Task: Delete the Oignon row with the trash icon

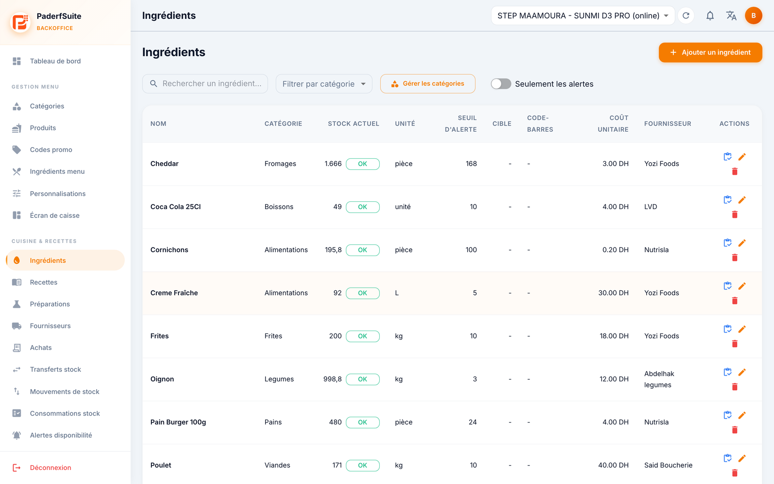Action: click(x=735, y=387)
